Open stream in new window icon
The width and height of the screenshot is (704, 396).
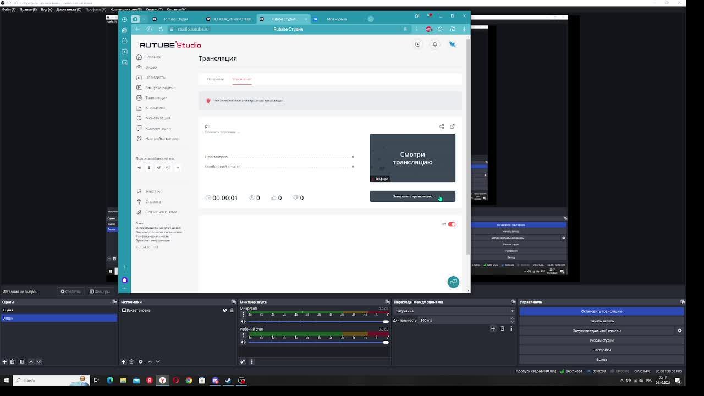pyautogui.click(x=452, y=127)
